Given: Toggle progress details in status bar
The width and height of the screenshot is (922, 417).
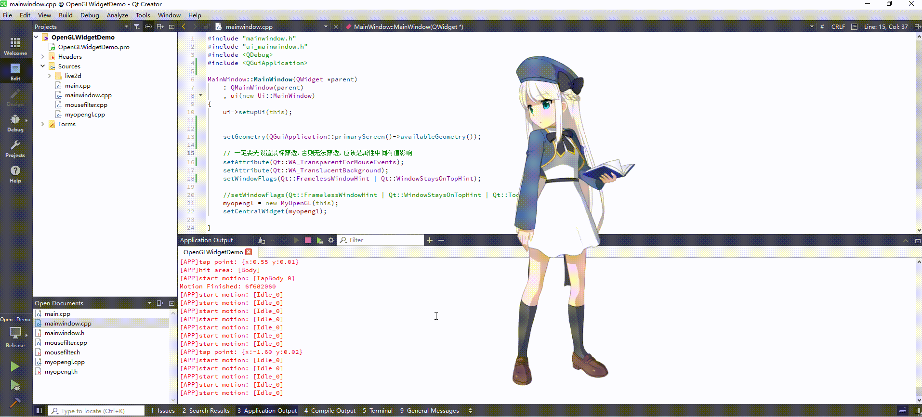Looking at the screenshot, I should (x=903, y=411).
